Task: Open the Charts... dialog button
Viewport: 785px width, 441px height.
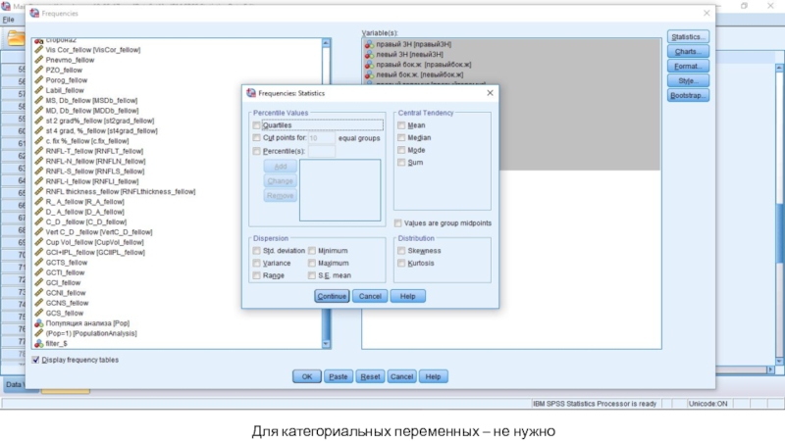Action: [688, 51]
